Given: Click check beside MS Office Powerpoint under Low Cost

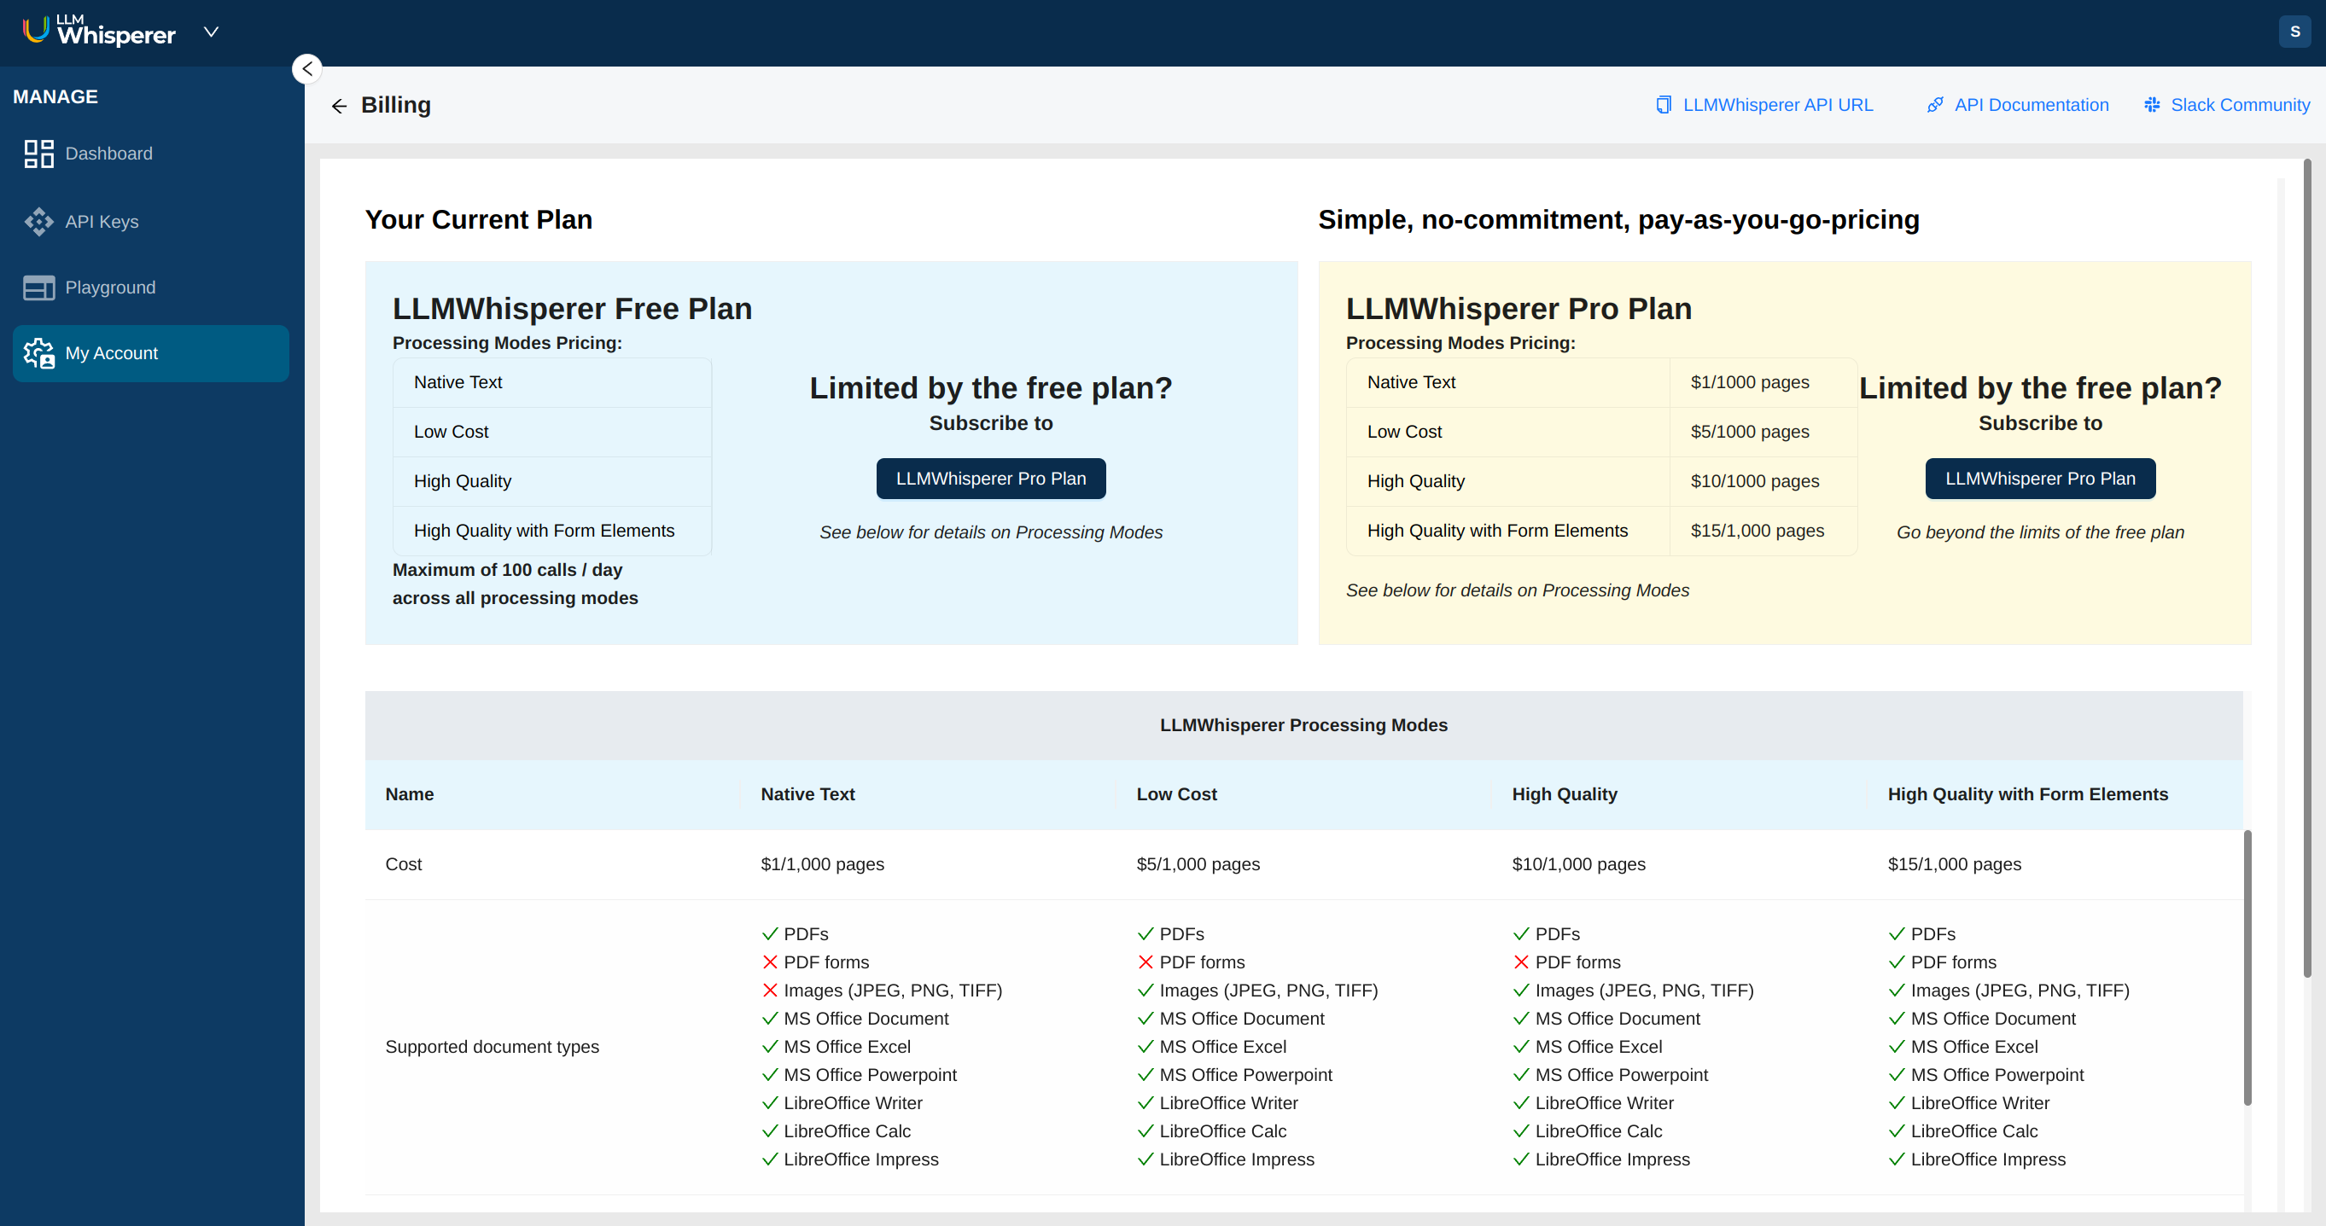Looking at the screenshot, I should click(x=1145, y=1075).
